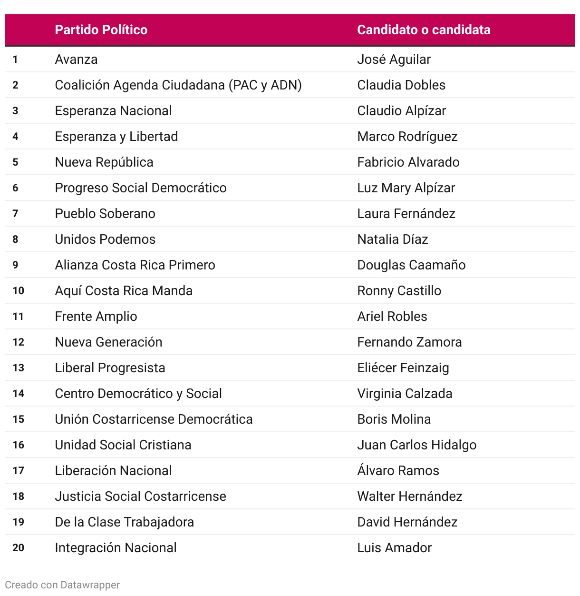Select the Liberal Progresista cell
The image size is (580, 596).
(110, 368)
